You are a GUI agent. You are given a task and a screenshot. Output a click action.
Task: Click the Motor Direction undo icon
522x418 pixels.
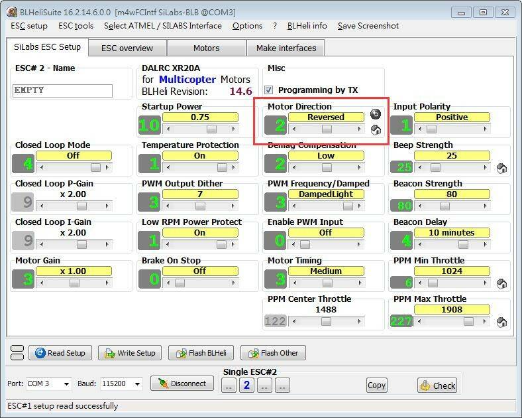coord(376,114)
